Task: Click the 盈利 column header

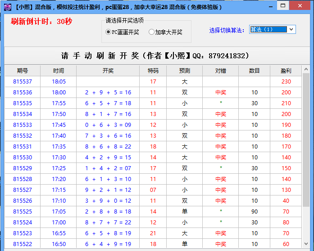Action: coord(286,70)
